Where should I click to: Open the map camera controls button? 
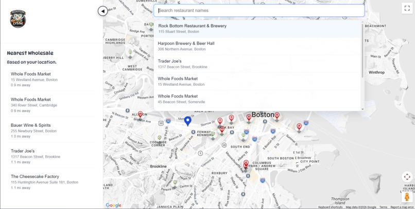pos(407,177)
